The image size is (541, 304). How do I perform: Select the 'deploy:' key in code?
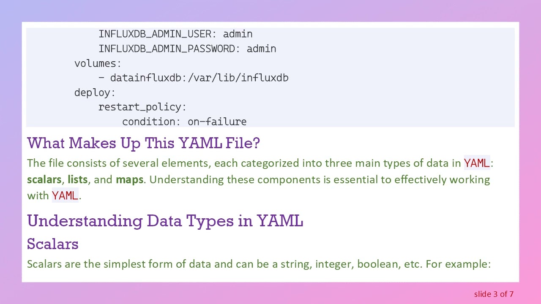coord(95,92)
